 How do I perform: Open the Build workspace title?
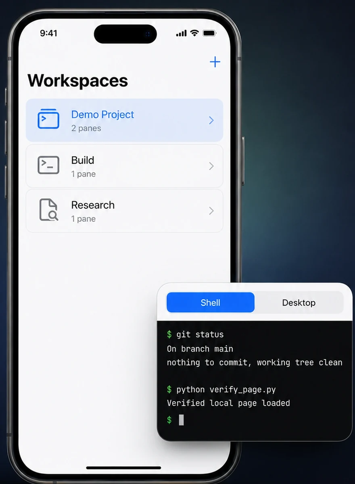click(x=83, y=160)
